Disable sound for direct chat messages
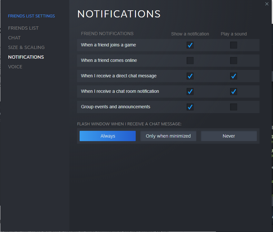 [233, 76]
